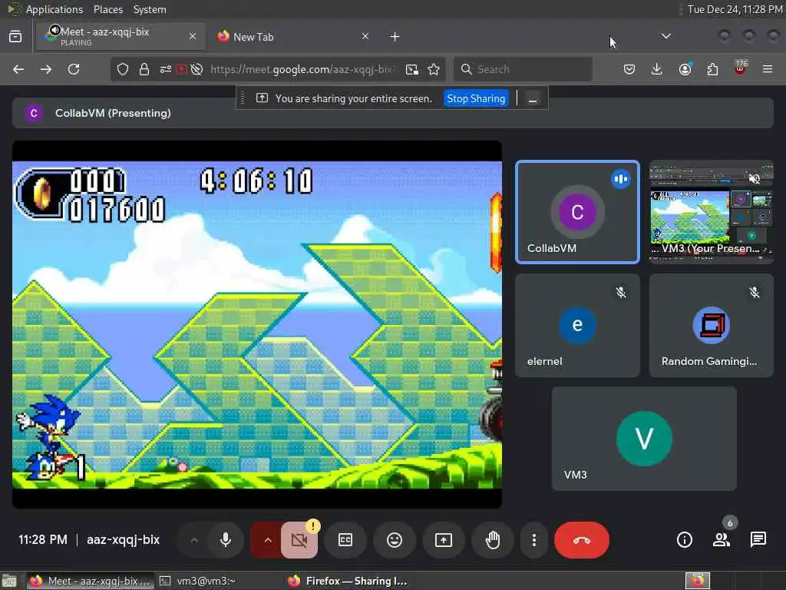Open the emoji reactions button
786x590 pixels.
(395, 540)
